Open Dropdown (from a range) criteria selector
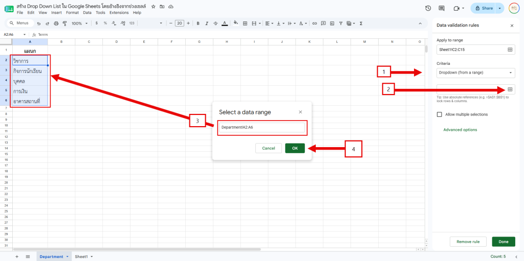Viewport: 524px width, 261px height. pos(475,73)
